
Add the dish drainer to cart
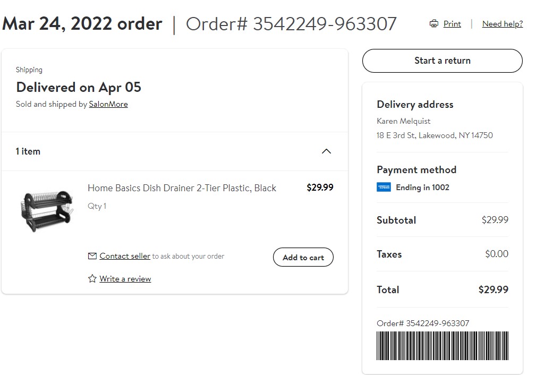click(303, 258)
